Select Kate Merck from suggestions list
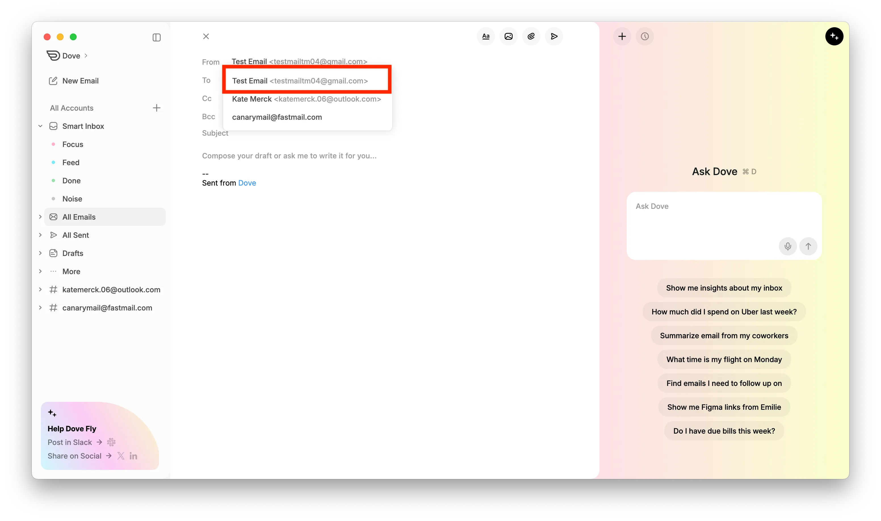This screenshot has width=881, height=521. (x=306, y=99)
